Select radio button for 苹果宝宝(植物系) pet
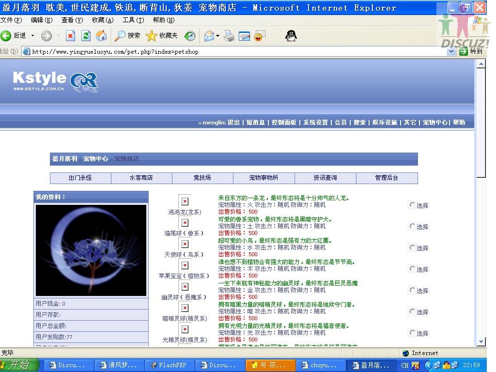 (x=412, y=269)
